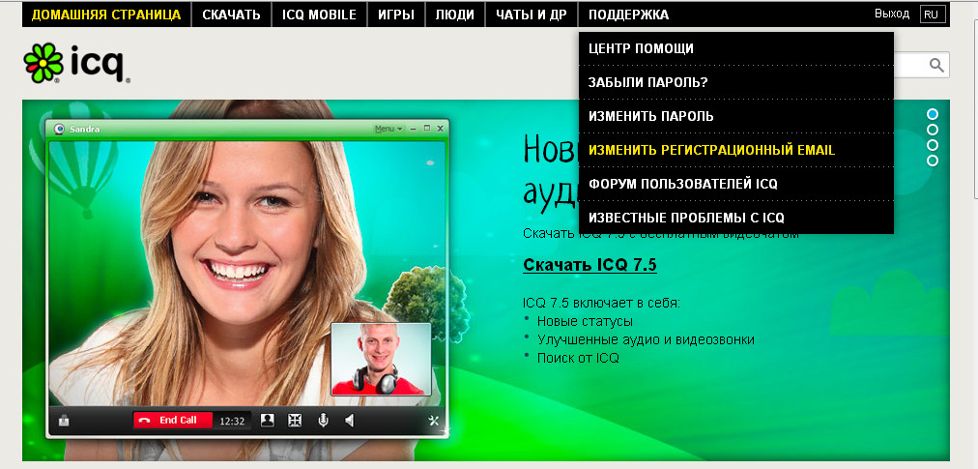Viewport: 978px width, 469px height.
Task: Click the search magnifier icon
Action: pos(936,65)
